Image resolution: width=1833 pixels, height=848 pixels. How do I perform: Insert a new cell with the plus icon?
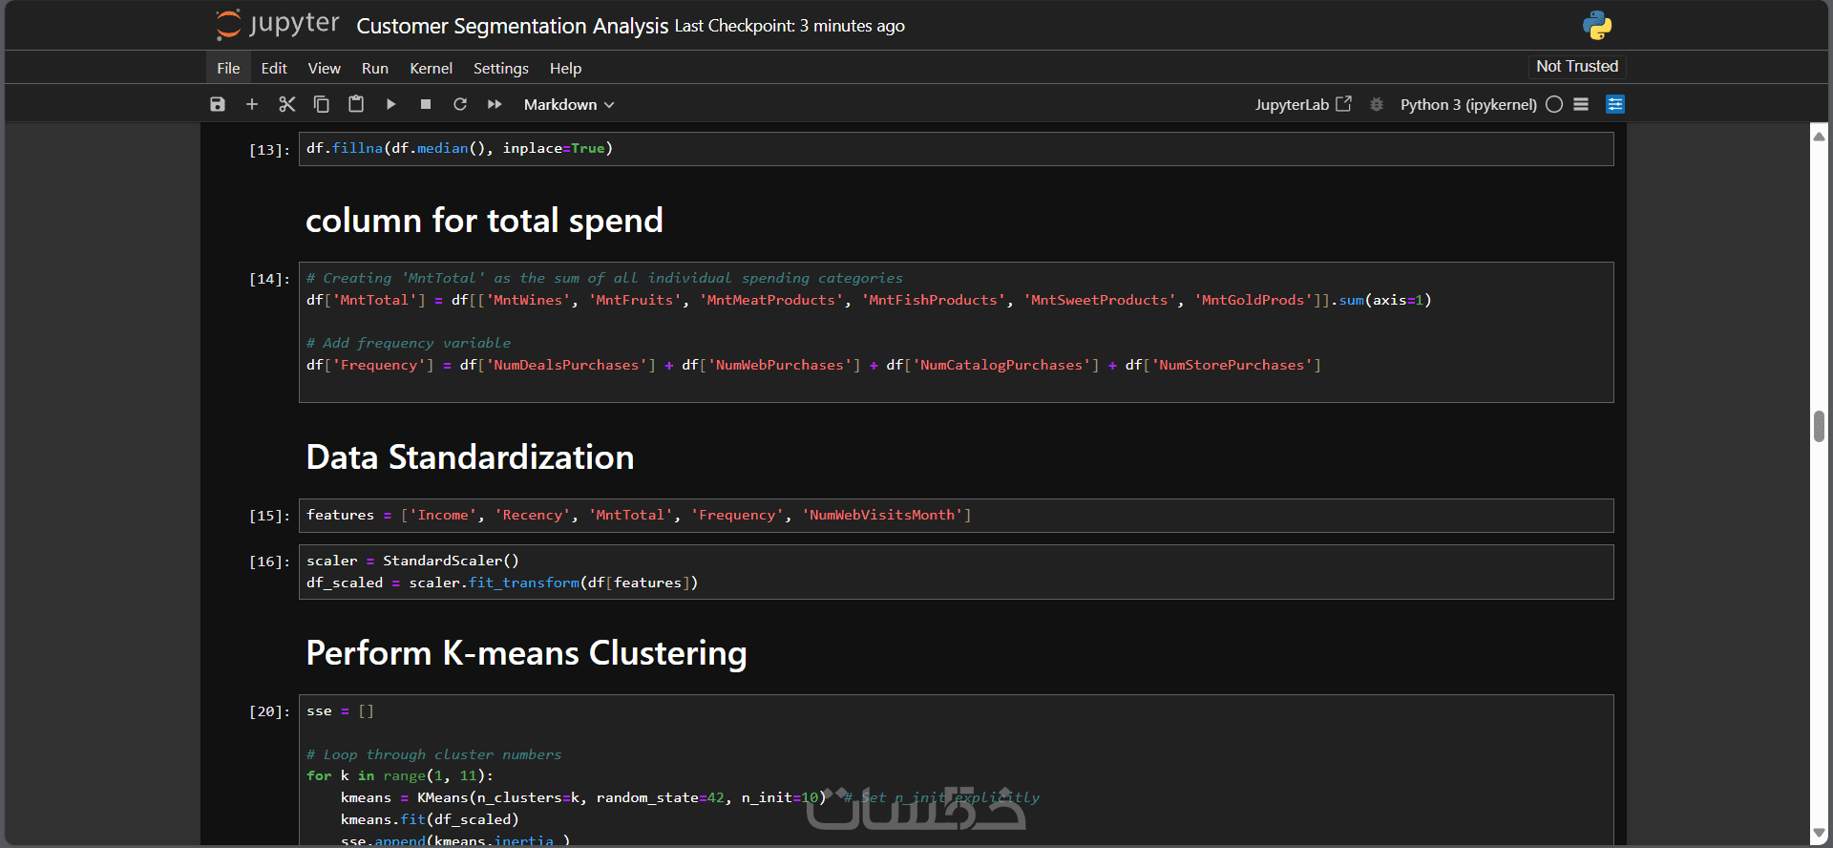[252, 104]
